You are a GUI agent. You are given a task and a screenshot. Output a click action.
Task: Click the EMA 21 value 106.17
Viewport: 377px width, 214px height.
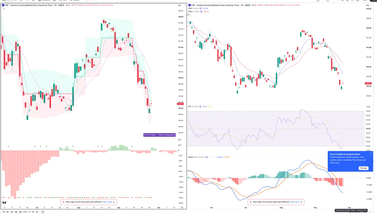tap(206, 12)
